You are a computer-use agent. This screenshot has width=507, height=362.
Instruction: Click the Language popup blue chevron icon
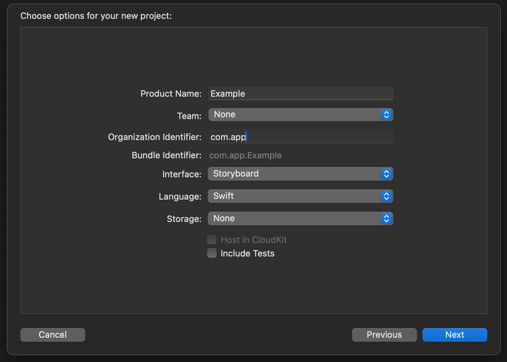click(386, 196)
